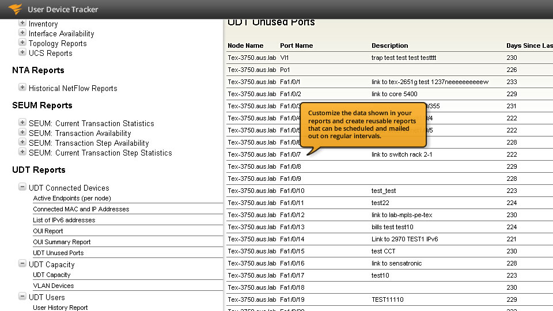Click days value 221 for Fa1/0/14
Screen dimensions: 553x311
coord(512,239)
